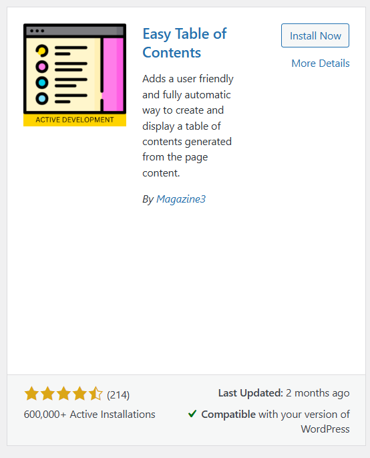Click the light blue bullet circle in the plugin icon
370x458 pixels.
tap(42, 98)
